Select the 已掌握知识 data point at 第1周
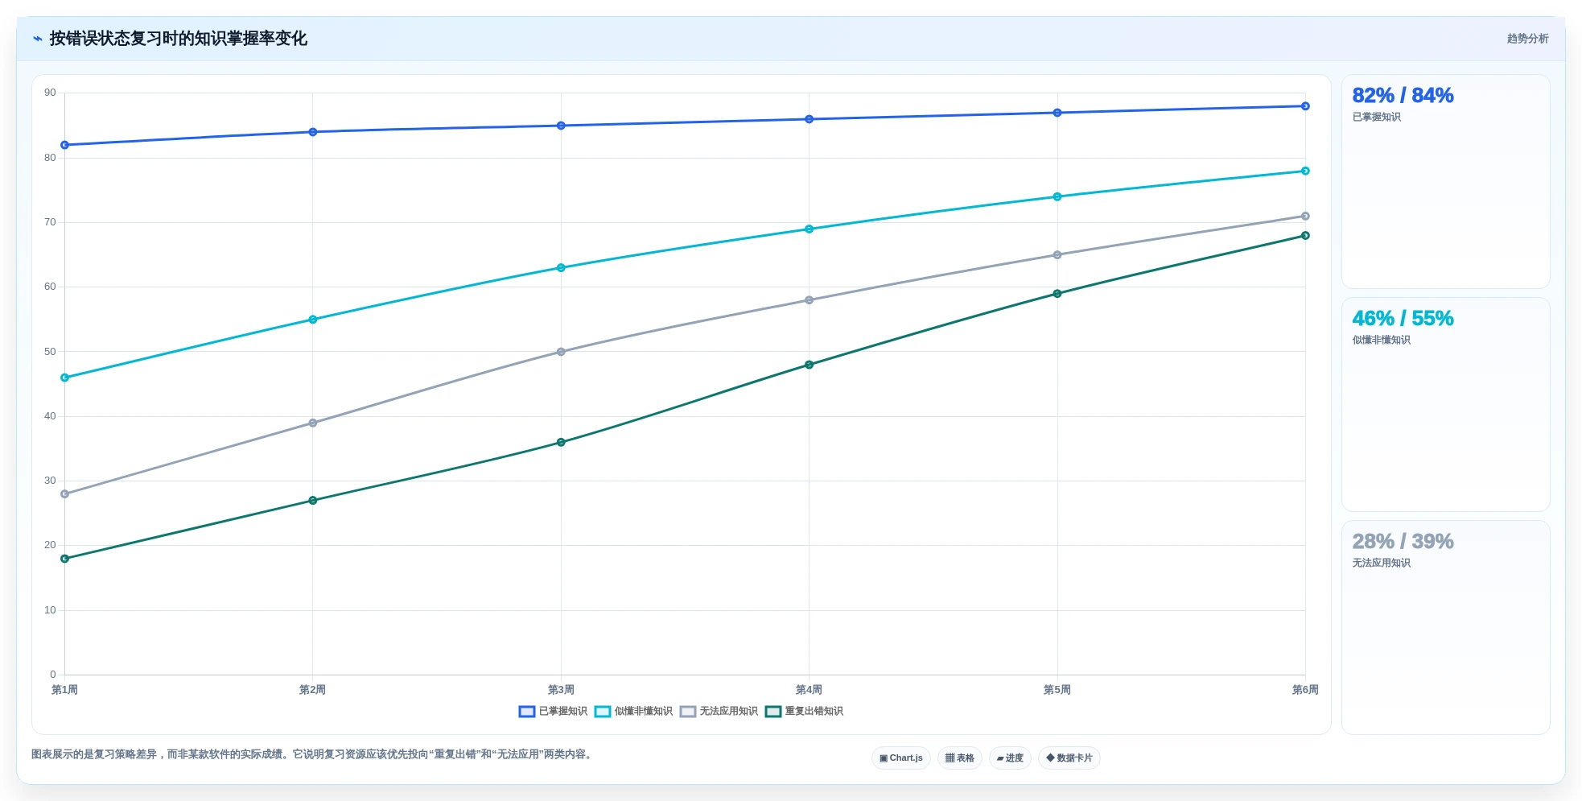1582x801 pixels. pos(65,145)
